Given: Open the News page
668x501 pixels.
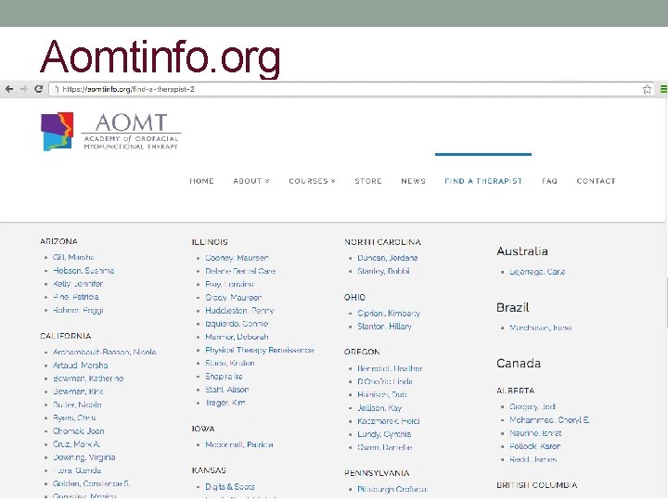Looking at the screenshot, I should click(x=413, y=181).
